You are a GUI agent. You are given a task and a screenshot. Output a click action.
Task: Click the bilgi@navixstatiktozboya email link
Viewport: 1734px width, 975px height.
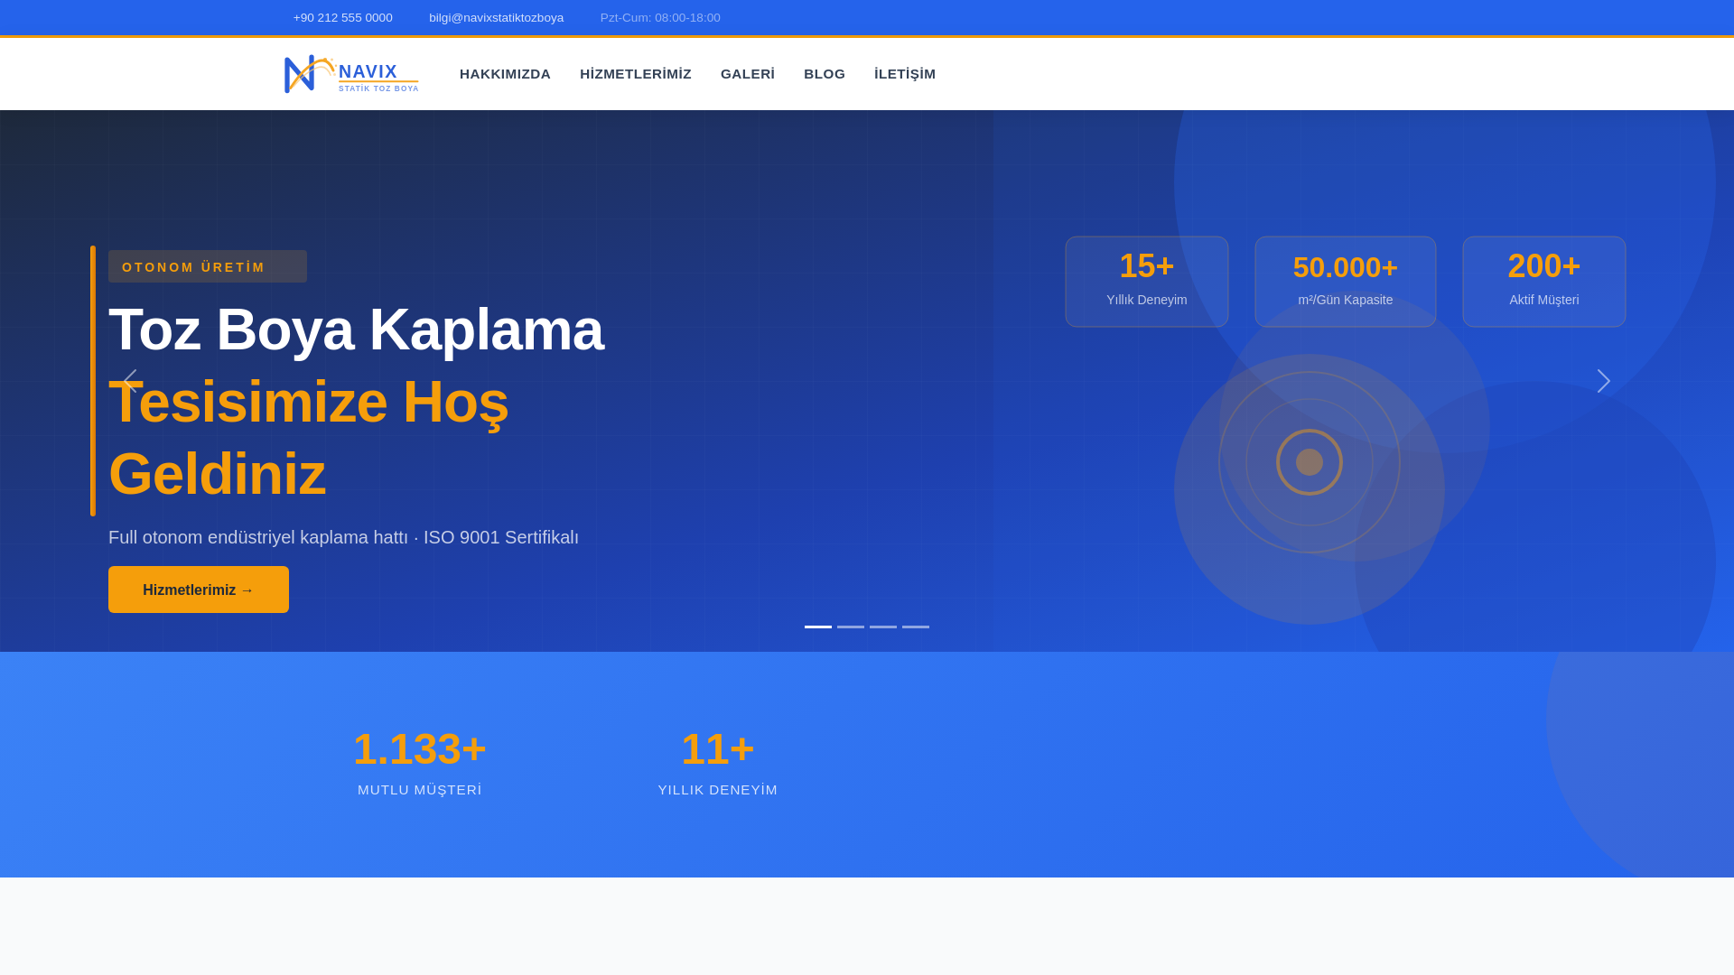tap(496, 18)
